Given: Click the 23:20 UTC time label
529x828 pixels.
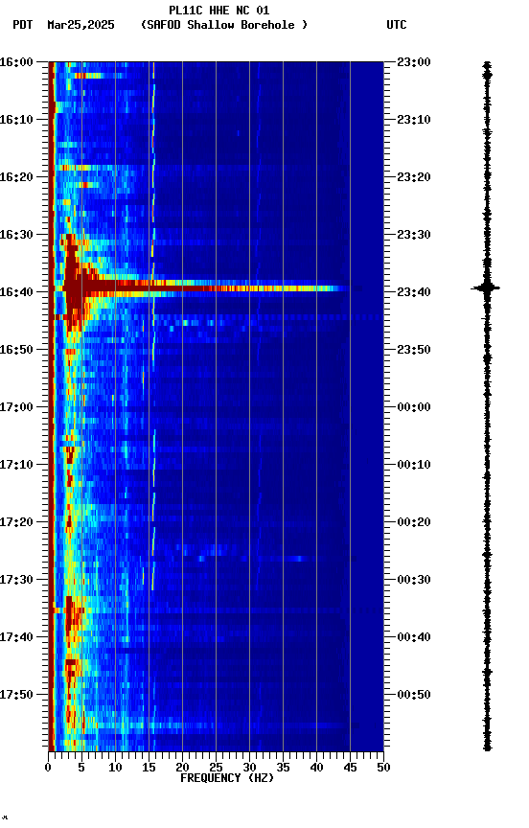Looking at the screenshot, I should pos(414,177).
